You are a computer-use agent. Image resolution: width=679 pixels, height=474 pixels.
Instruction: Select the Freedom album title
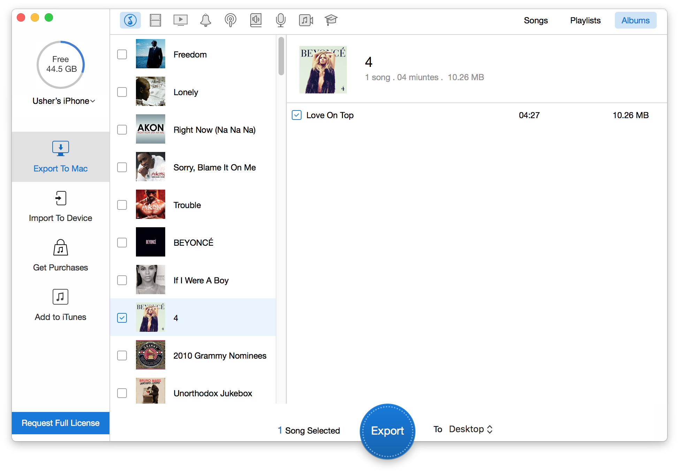tap(190, 55)
